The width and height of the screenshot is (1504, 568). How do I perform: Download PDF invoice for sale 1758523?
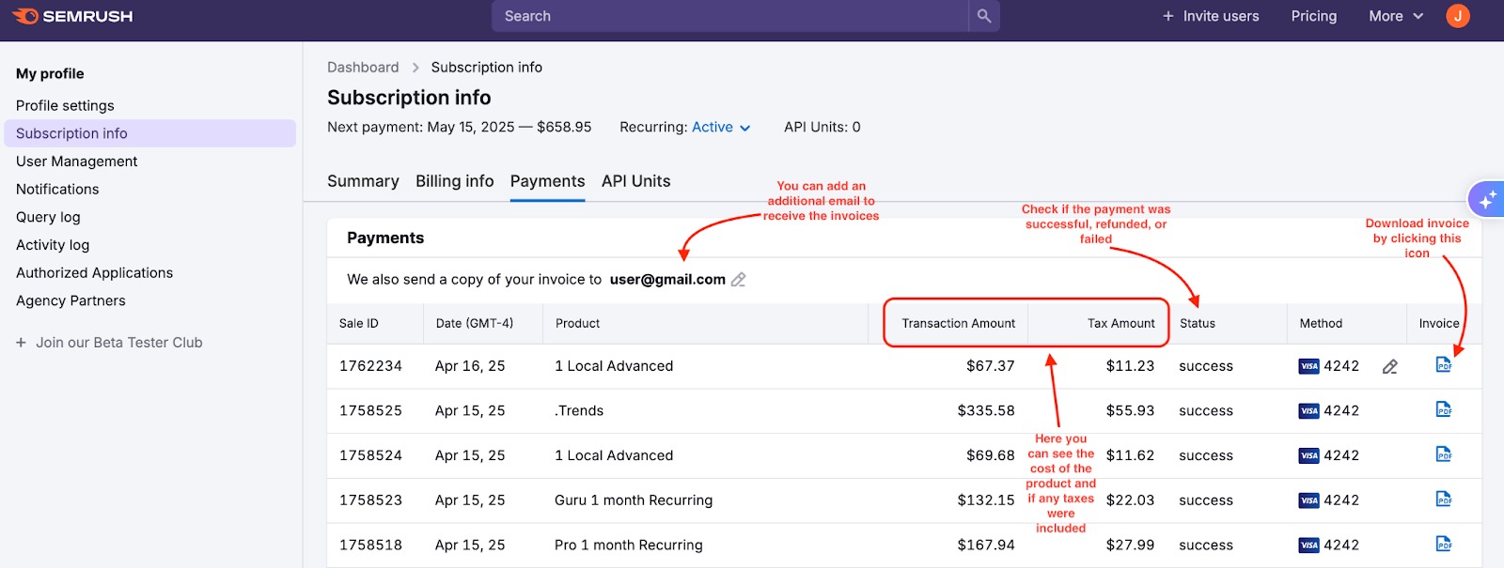[1443, 499]
